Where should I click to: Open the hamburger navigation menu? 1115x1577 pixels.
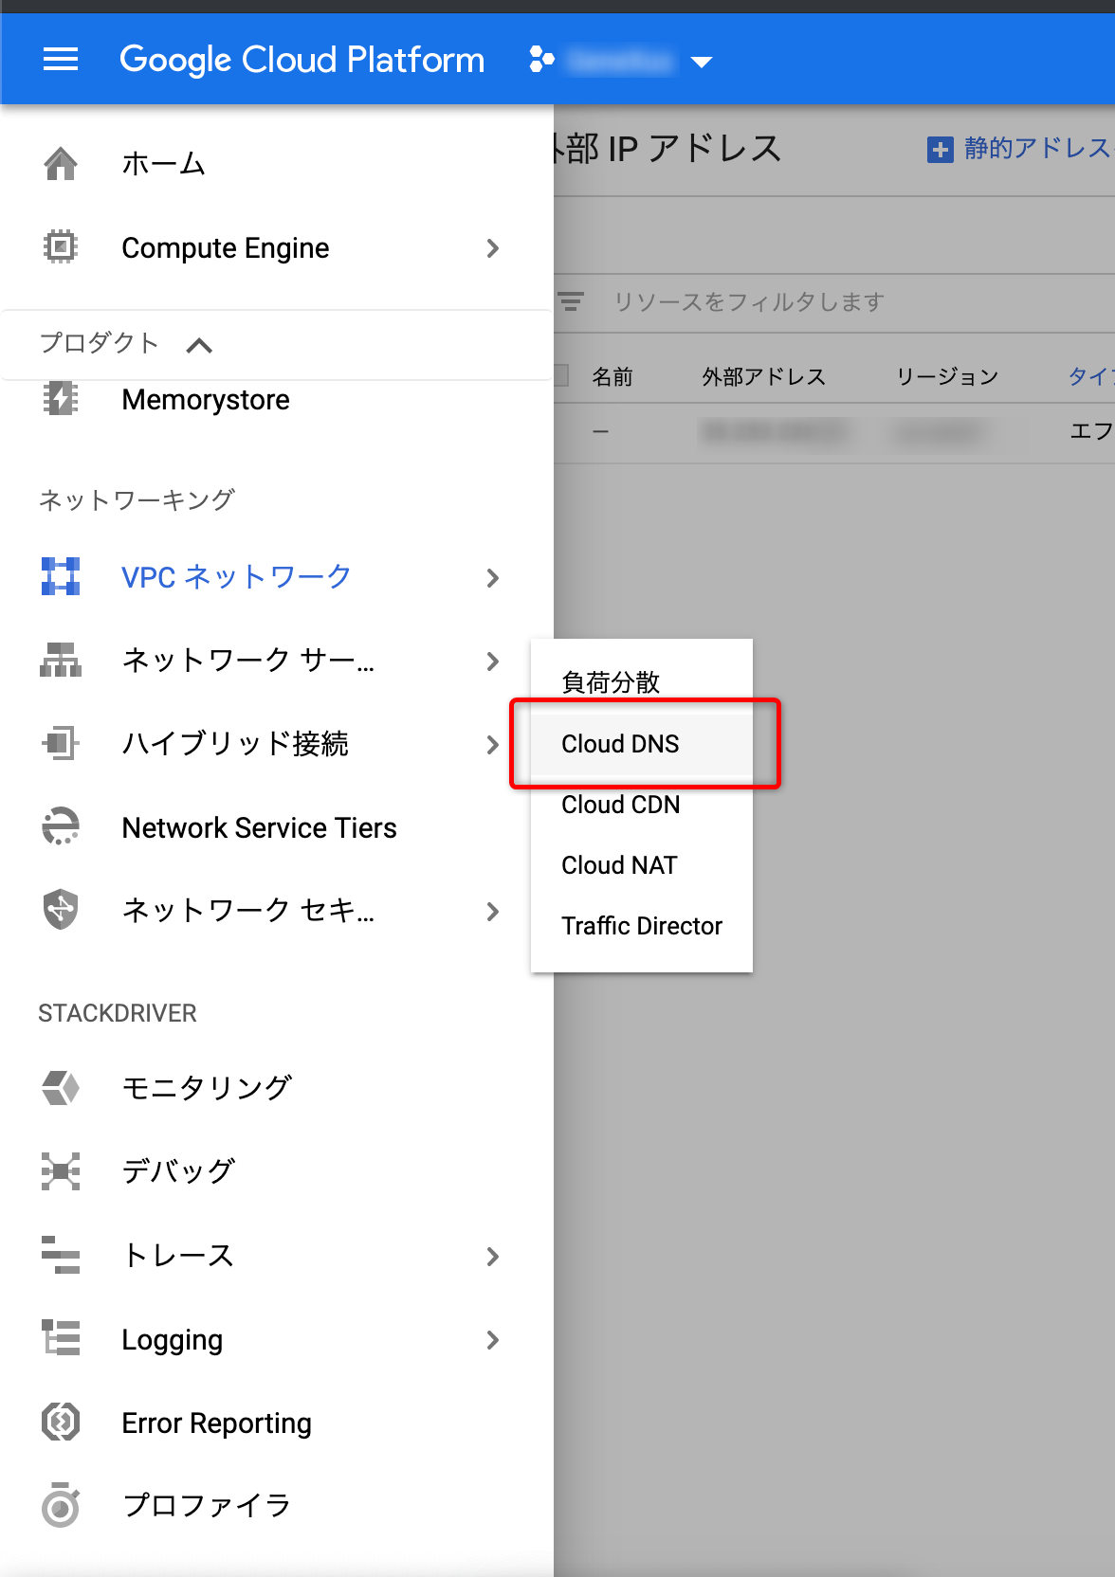(61, 60)
